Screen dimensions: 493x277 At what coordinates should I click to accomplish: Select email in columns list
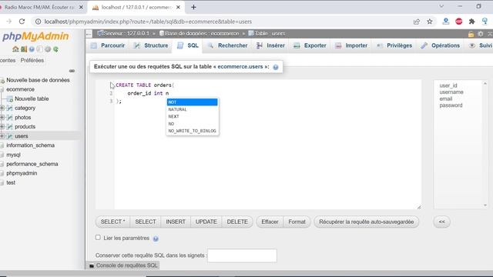pyautogui.click(x=446, y=98)
